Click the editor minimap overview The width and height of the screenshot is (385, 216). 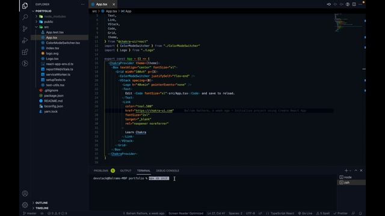(x=348, y=23)
